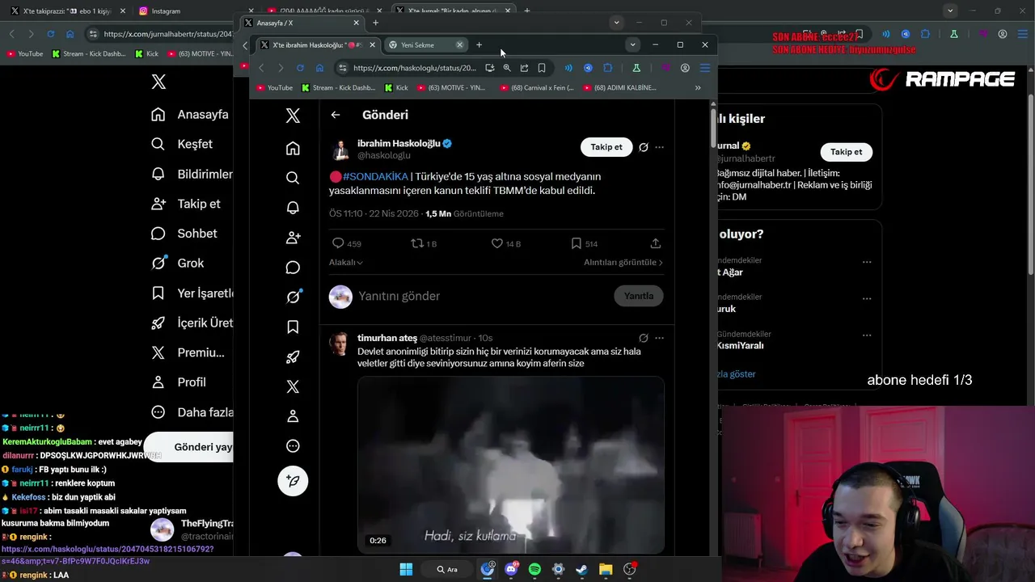Viewport: 1035px width, 582px height.
Task: Click home button in front browser toolbar
Action: point(319,68)
